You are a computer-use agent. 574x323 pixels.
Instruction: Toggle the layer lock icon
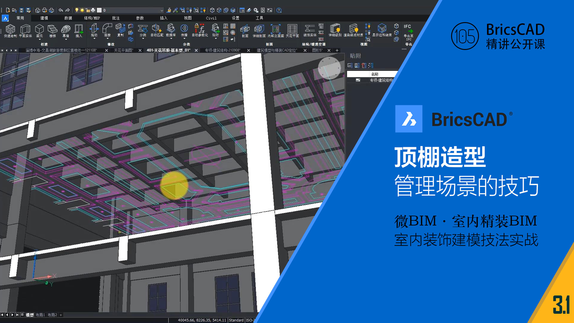[88, 10]
